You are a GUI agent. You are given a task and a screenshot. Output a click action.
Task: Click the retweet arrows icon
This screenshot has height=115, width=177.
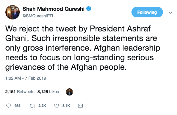tap(33, 106)
